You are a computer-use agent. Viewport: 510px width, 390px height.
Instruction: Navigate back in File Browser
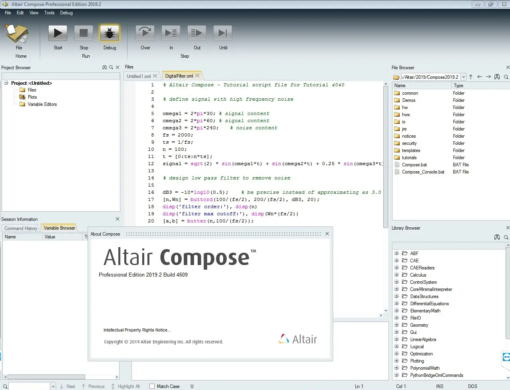[x=480, y=77]
